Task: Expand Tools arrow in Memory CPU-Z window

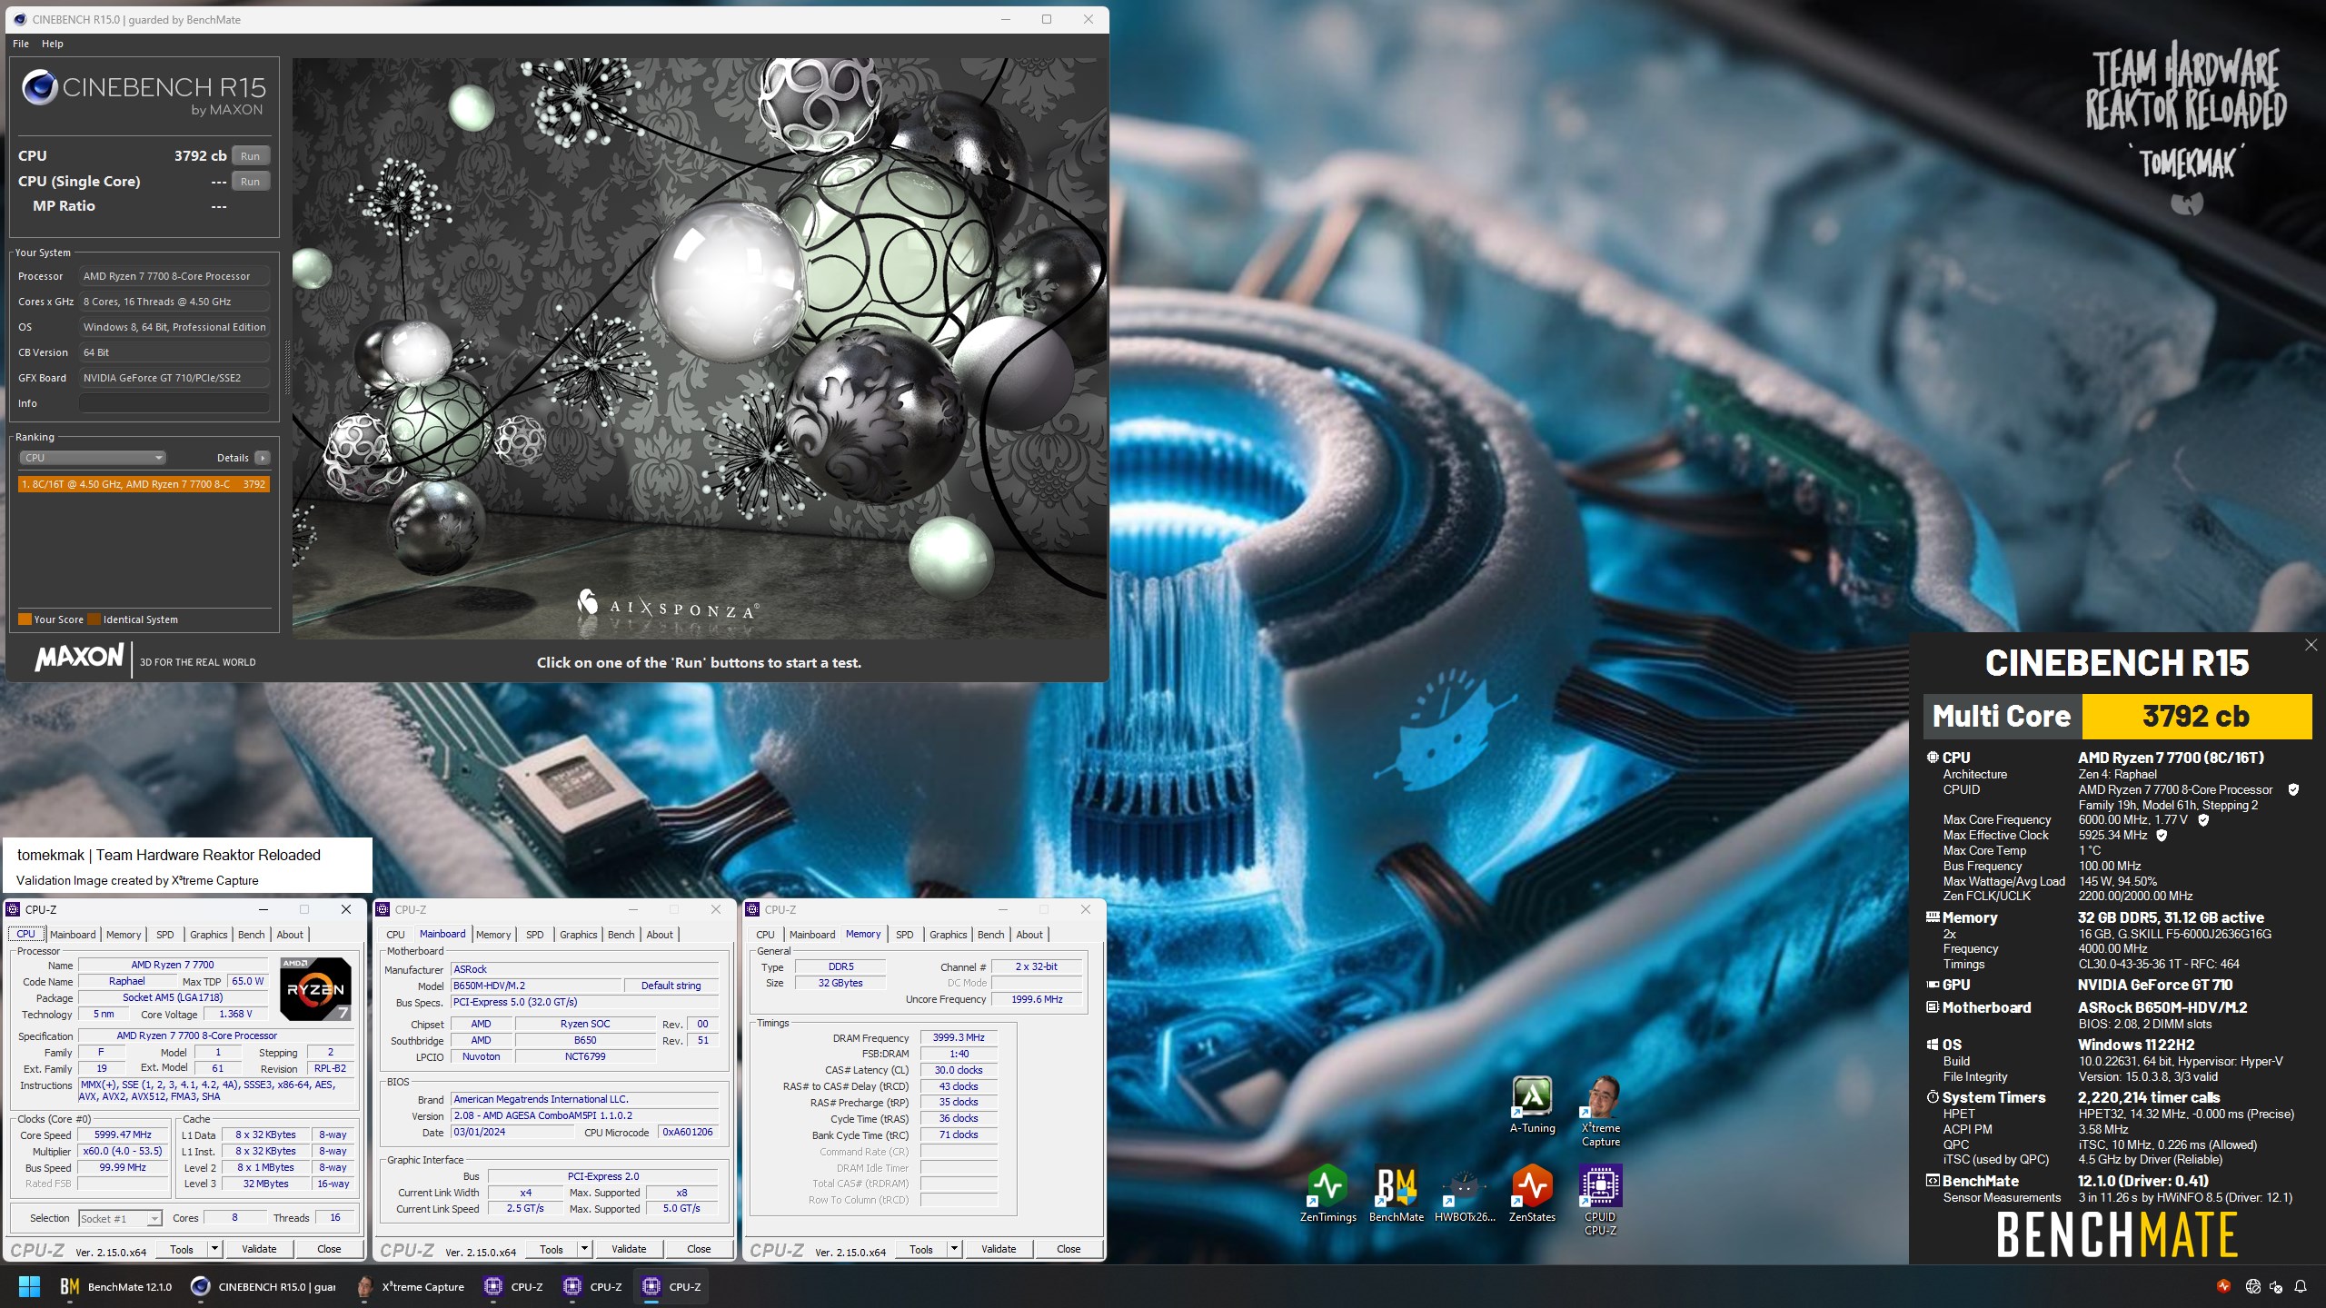Action: pyautogui.click(x=954, y=1249)
